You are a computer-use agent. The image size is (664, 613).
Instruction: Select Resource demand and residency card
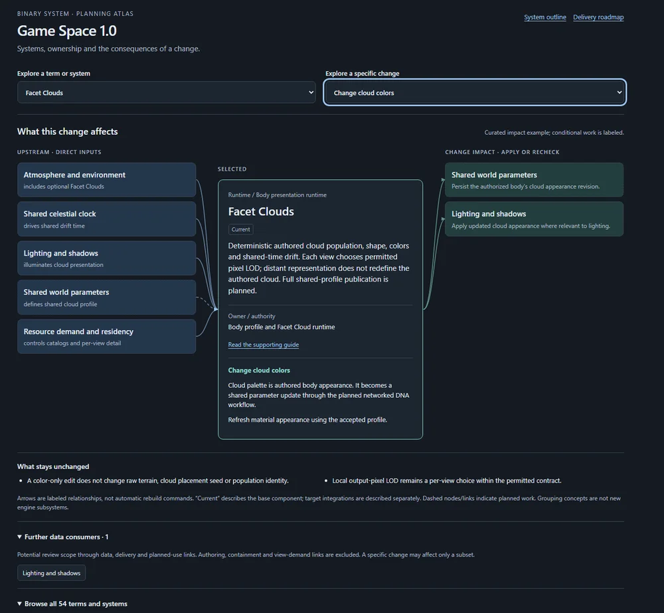point(107,336)
